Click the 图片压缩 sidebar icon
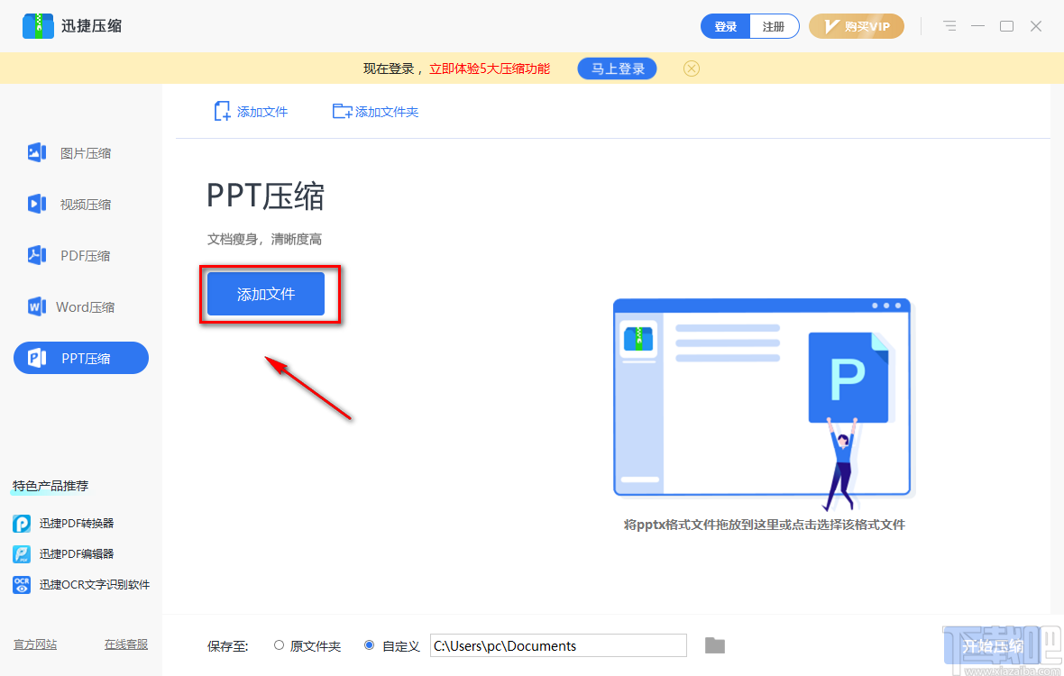This screenshot has width=1064, height=676. click(37, 152)
